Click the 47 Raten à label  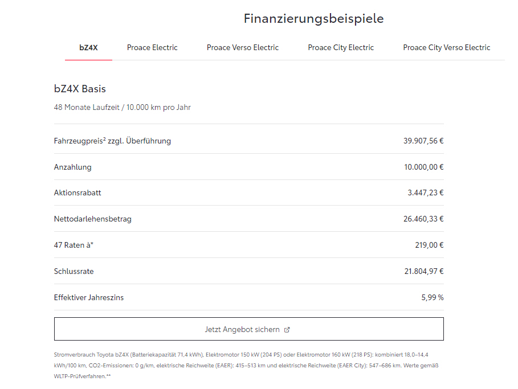tap(74, 245)
